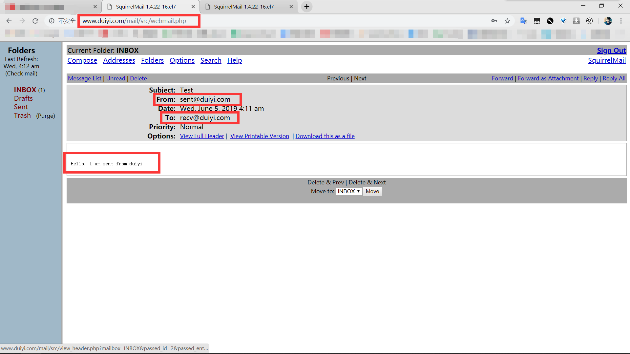The height and width of the screenshot is (354, 630).
Task: Open saved password key icon
Action: 494,21
